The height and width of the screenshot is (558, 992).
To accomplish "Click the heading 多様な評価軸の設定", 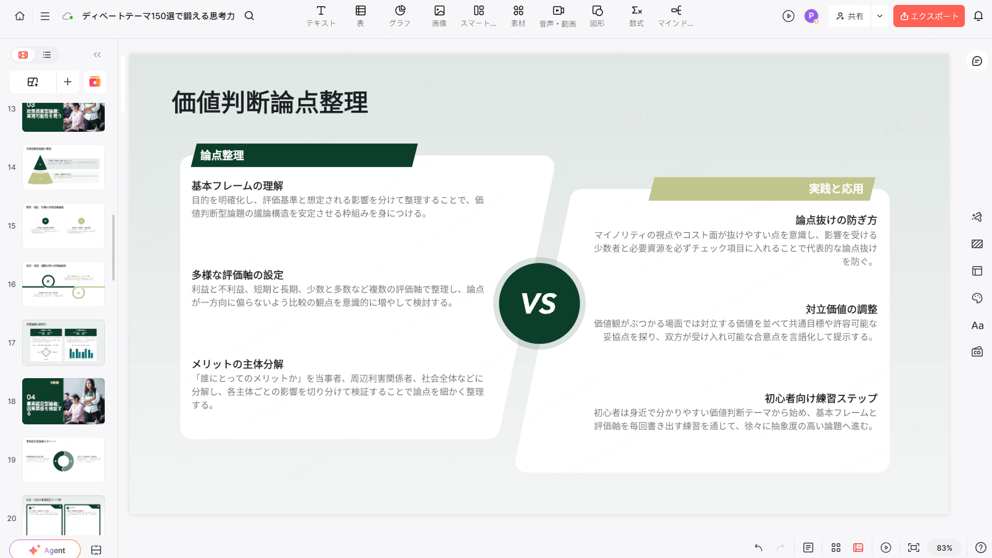I will coord(237,275).
